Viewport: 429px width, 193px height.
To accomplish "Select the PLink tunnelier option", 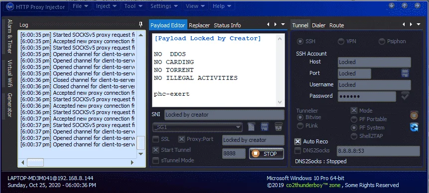I will point(300,126).
